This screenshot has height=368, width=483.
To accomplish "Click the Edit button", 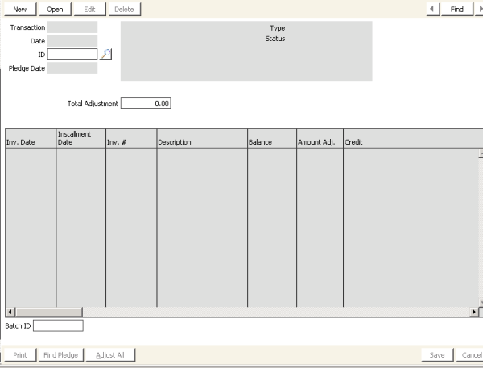I will [x=89, y=9].
